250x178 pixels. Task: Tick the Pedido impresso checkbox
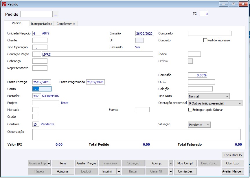[x=205, y=40]
